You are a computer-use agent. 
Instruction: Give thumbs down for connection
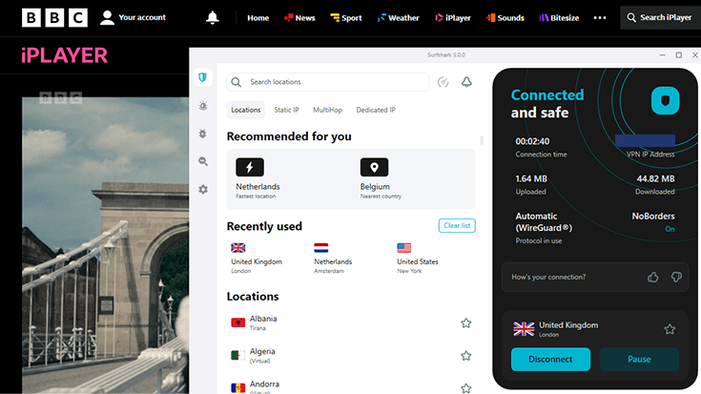pos(676,278)
